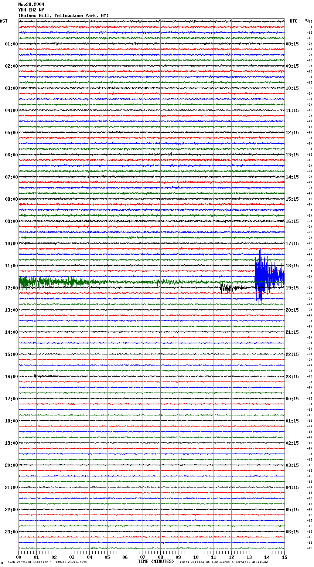
Task: Click the vertical division 100.00 microvolts note
Action: pyautogui.click(x=47, y=562)
